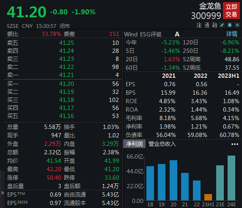Click 最高 value 42.20
242x208 pixels.
tap(54, 169)
